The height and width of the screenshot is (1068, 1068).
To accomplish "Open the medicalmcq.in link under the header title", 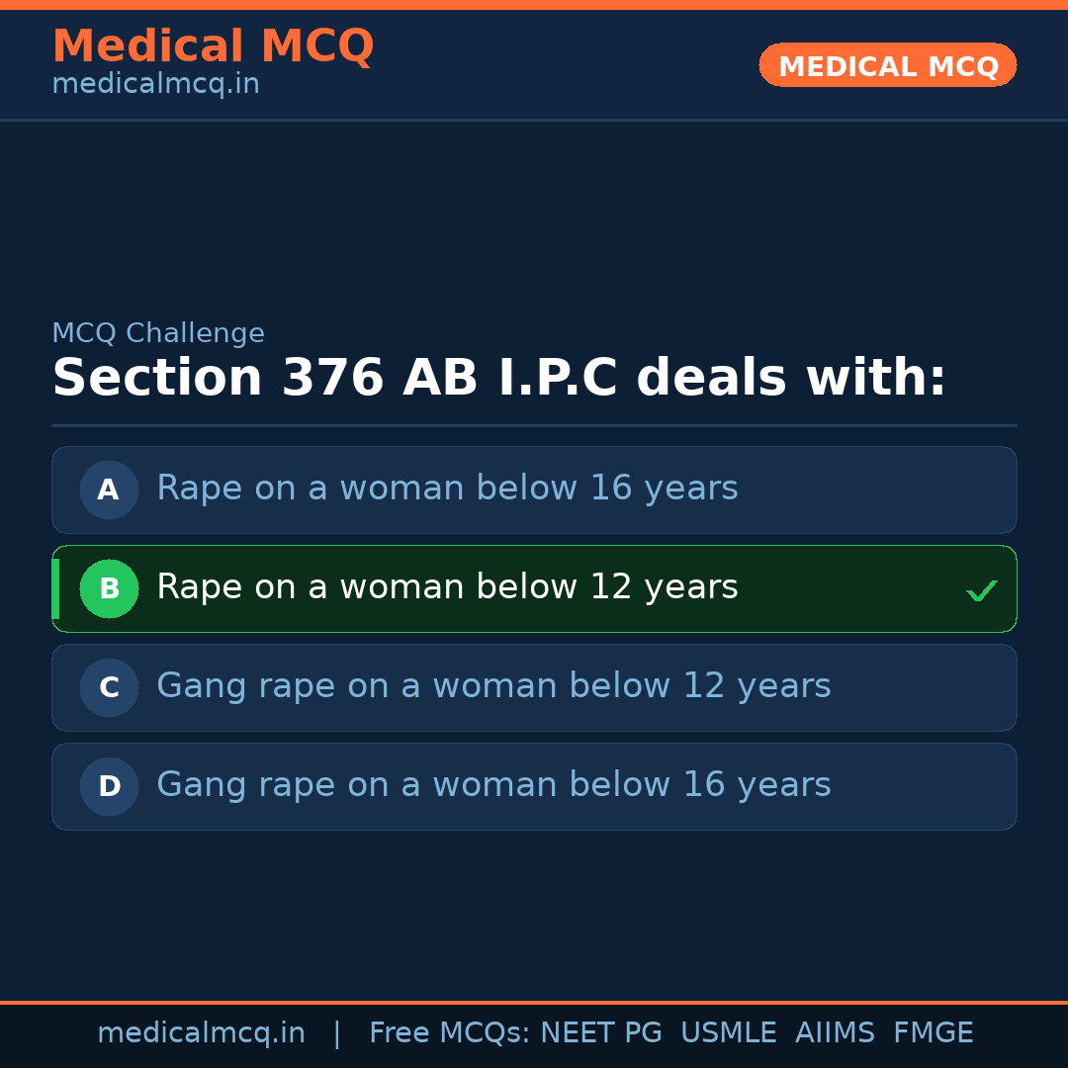I will coord(155,85).
